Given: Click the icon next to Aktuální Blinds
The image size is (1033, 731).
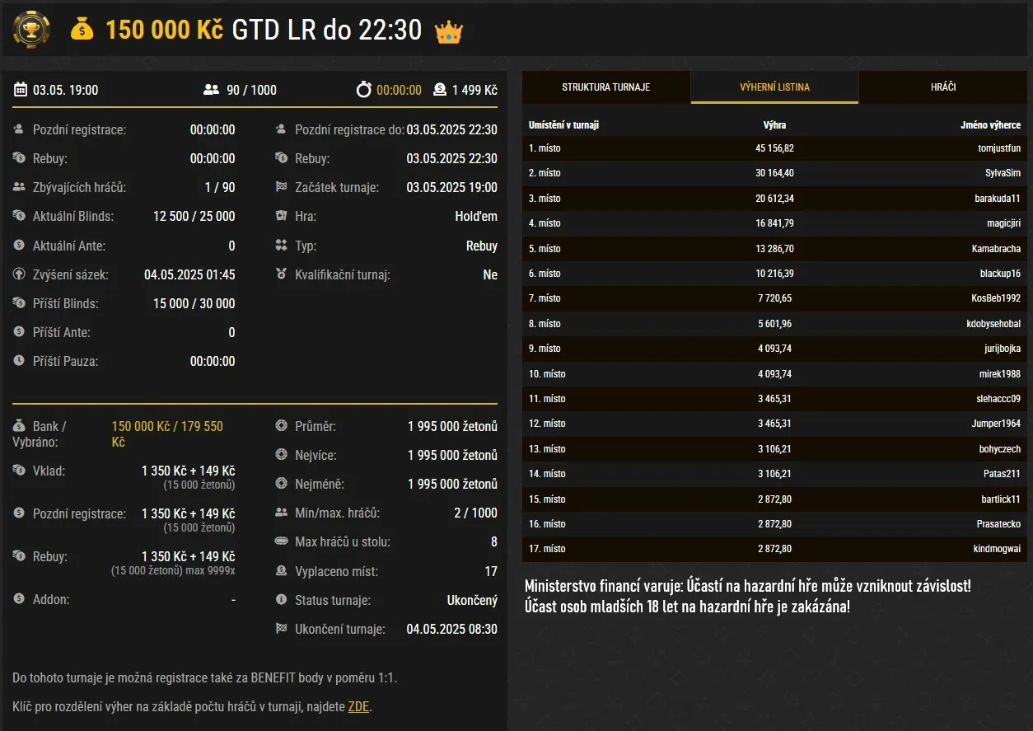Looking at the screenshot, I should click(x=18, y=216).
